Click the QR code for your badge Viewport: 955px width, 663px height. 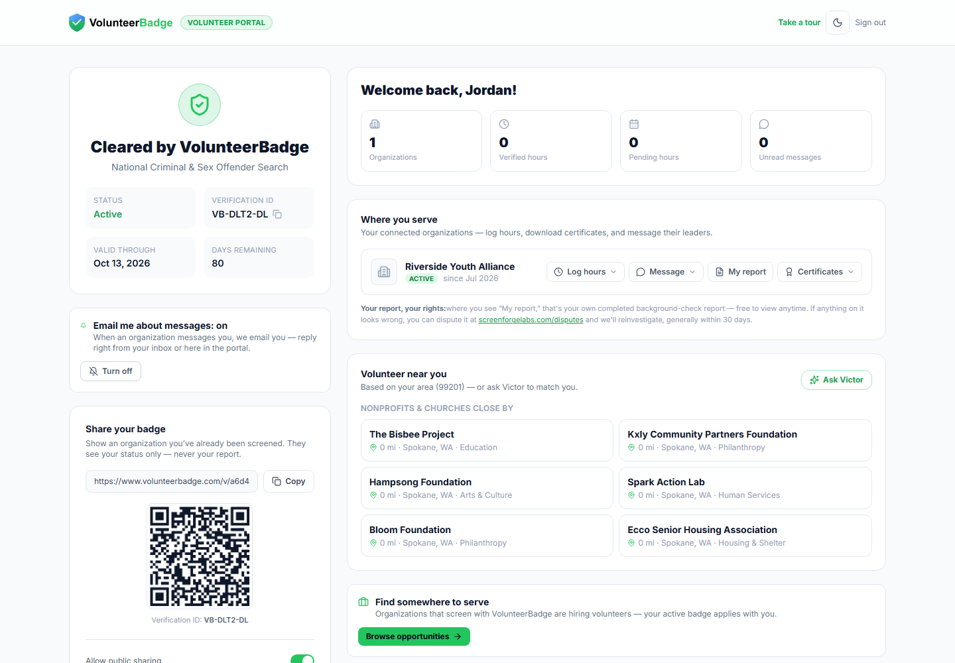click(200, 556)
